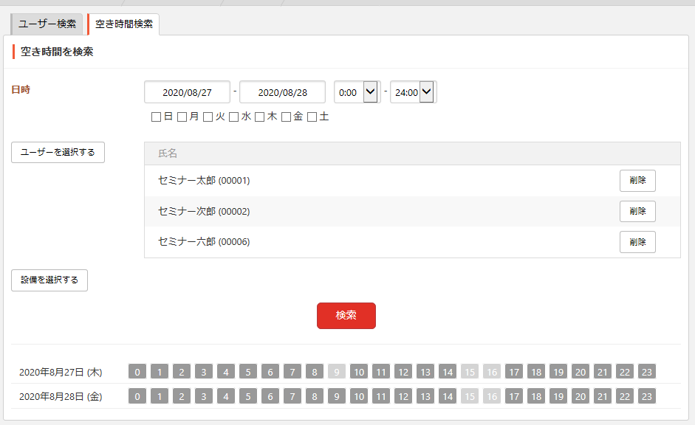Switch to the ユーザー検索 tab
695x425 pixels.
point(47,24)
